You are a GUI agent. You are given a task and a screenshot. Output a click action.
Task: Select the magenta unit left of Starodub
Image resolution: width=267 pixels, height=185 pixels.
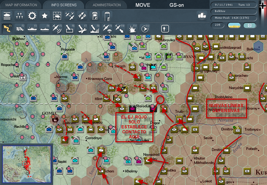(132, 109)
